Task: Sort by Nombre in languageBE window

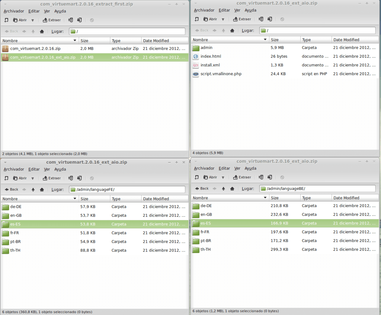Action: point(230,198)
